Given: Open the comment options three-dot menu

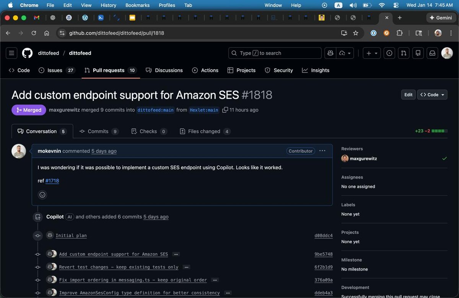Looking at the screenshot, I should [x=322, y=151].
